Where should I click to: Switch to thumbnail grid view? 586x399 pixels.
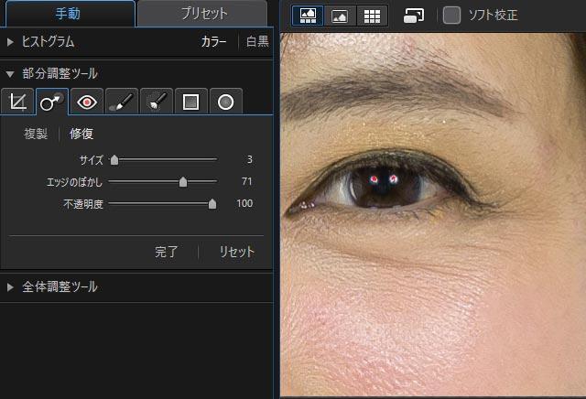(x=371, y=16)
